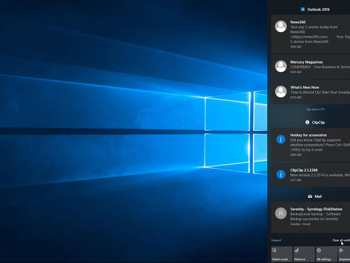
Task: Open All settings quick action
Action: (326, 254)
